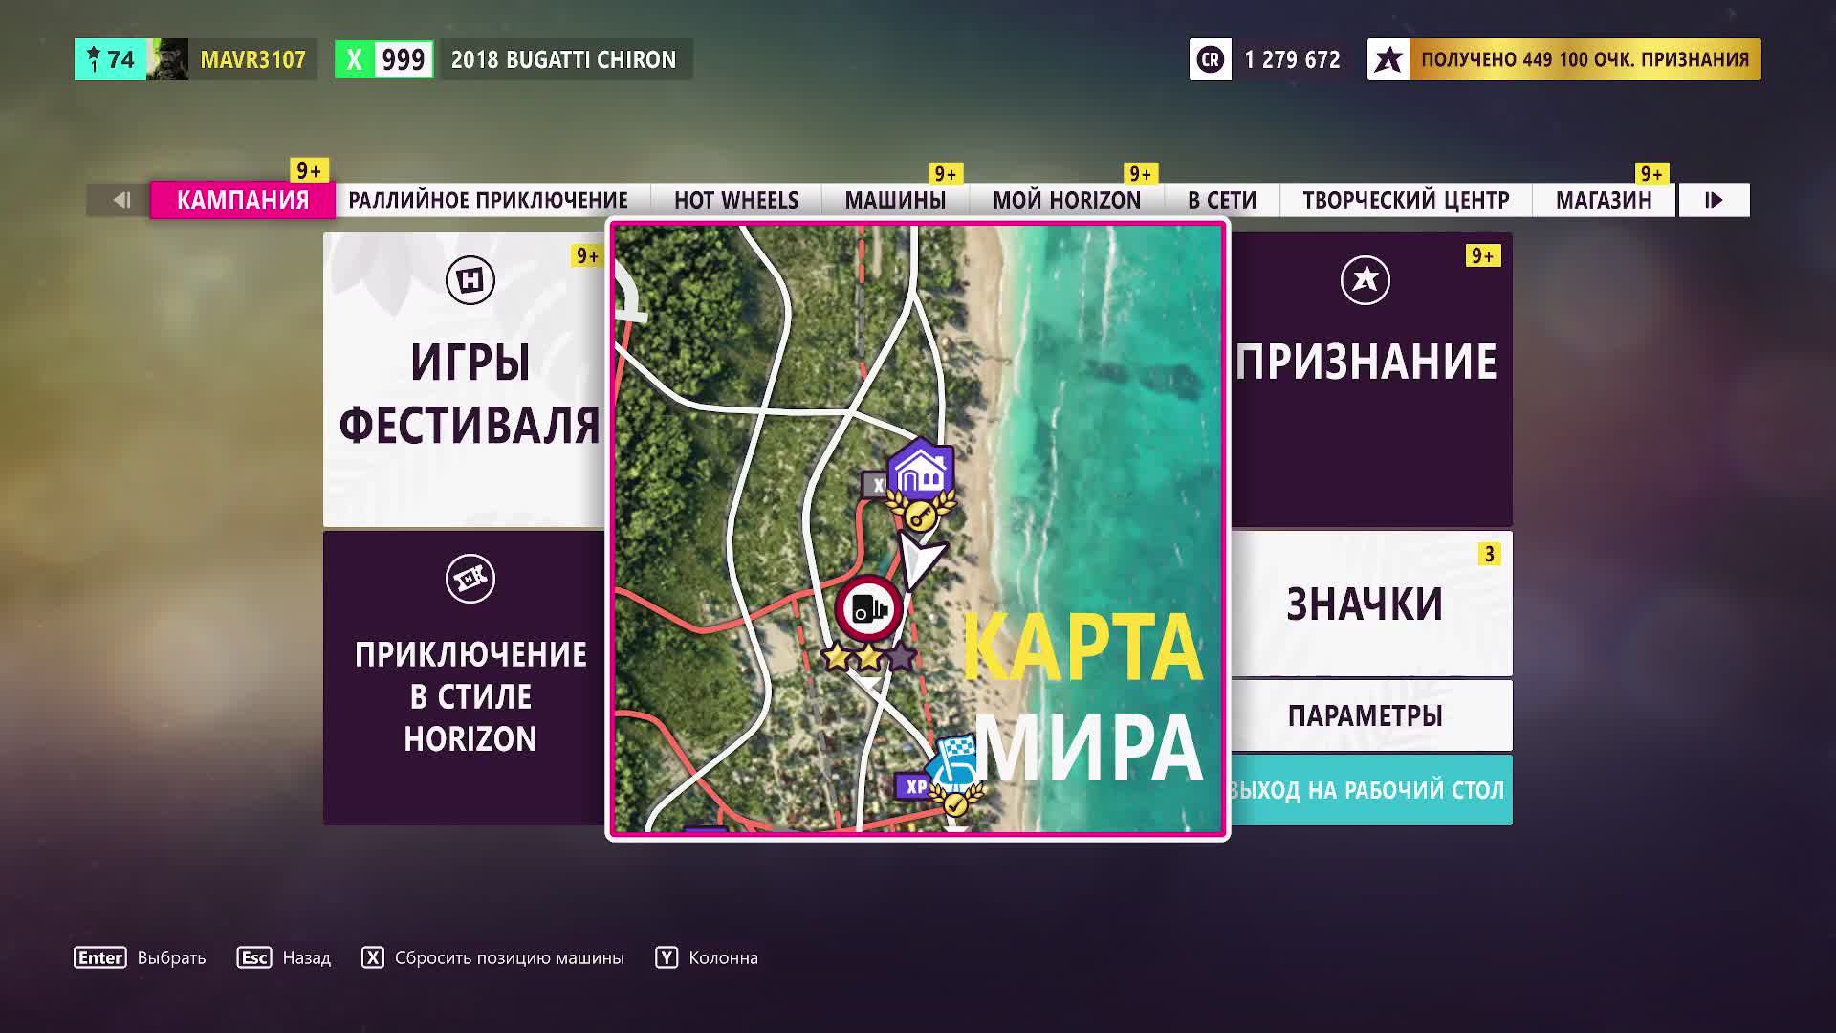Open Параметры settings button
Image resolution: width=1836 pixels, height=1033 pixels.
point(1365,715)
